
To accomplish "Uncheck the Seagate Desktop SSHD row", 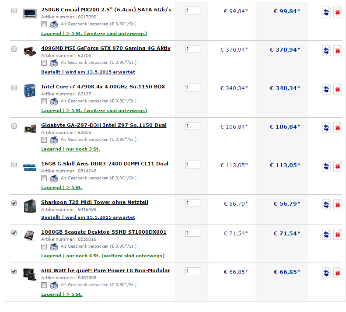I will pyautogui.click(x=14, y=233).
